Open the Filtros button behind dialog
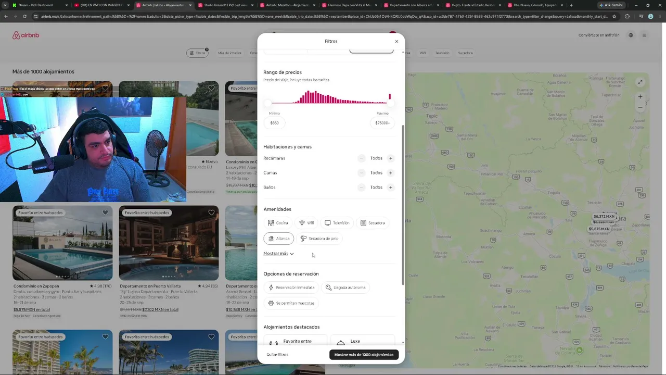The height and width of the screenshot is (375, 666). [x=198, y=53]
